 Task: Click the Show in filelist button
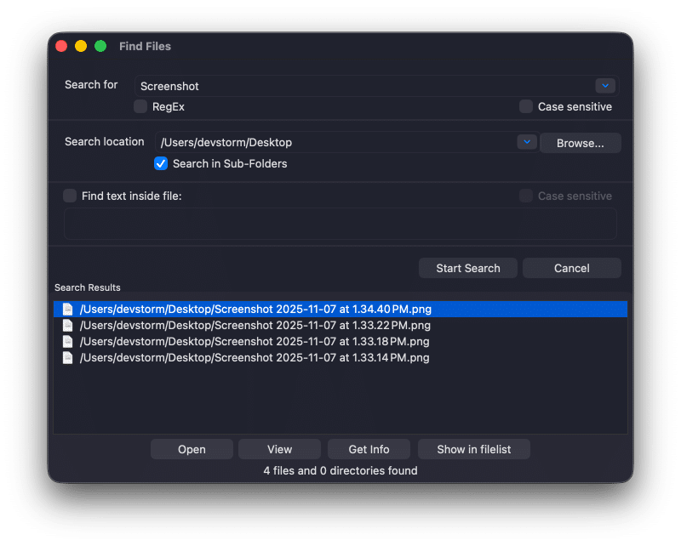tap(473, 449)
